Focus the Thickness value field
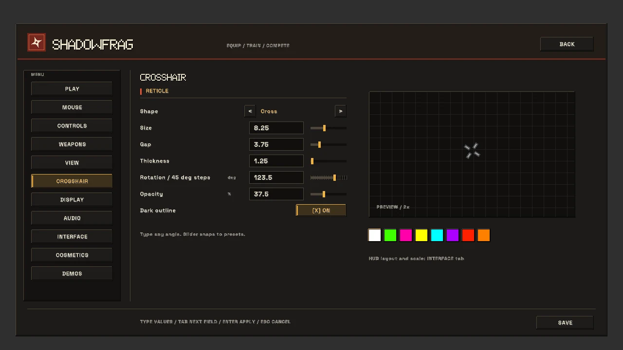 tap(276, 161)
